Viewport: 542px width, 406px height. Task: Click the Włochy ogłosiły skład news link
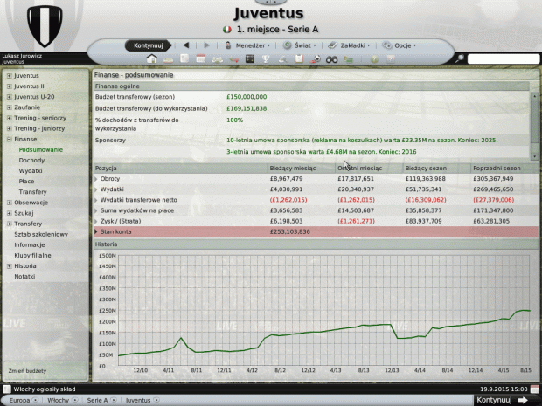click(45, 389)
